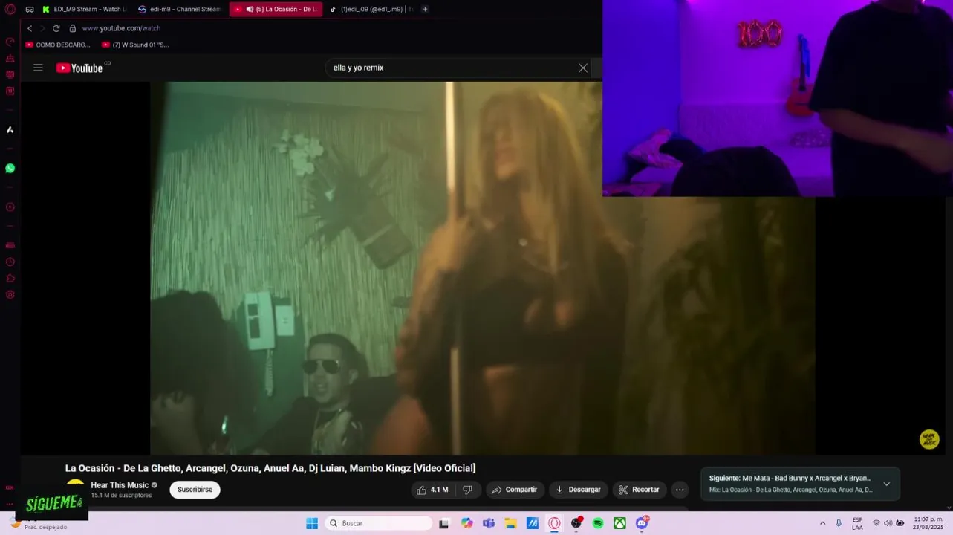This screenshot has width=953, height=535.
Task: Open a new browser tab
Action: pyautogui.click(x=425, y=9)
